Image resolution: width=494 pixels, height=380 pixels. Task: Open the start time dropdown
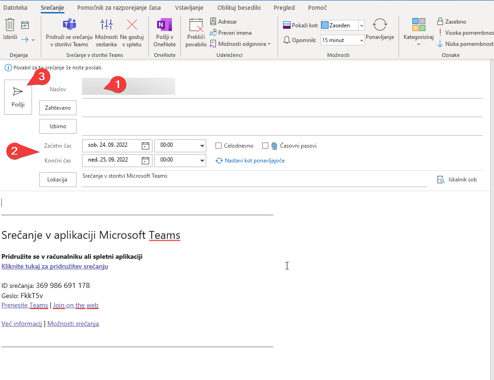coord(202,146)
